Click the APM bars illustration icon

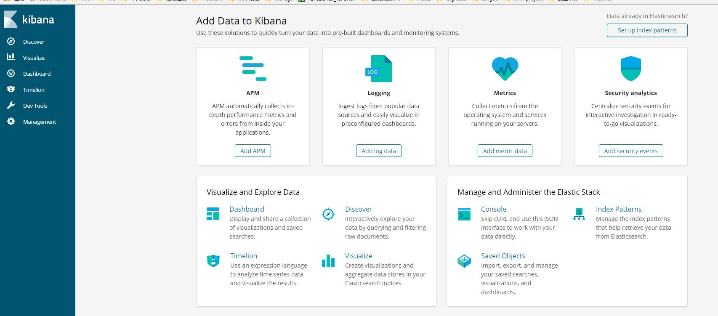253,68
